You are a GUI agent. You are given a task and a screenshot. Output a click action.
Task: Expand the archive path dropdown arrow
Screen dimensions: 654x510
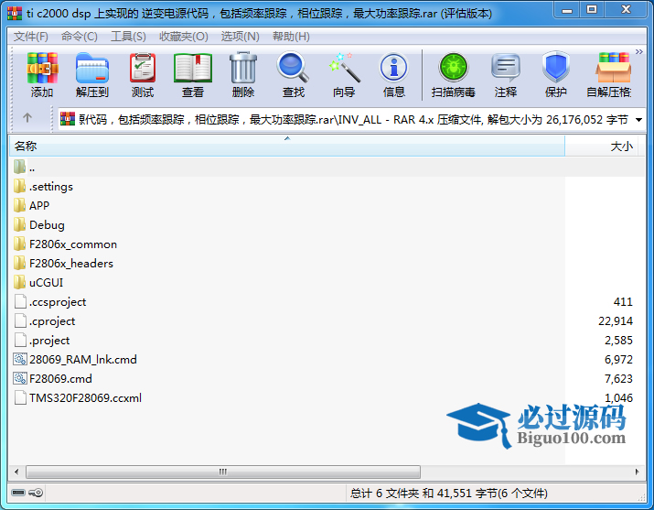click(638, 120)
